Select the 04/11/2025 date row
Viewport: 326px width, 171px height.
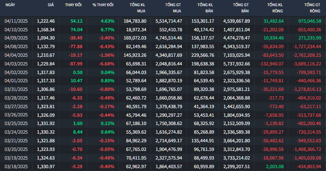coord(163,21)
